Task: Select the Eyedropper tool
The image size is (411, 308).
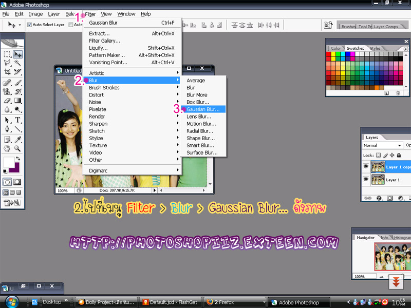Action: click(x=18, y=140)
